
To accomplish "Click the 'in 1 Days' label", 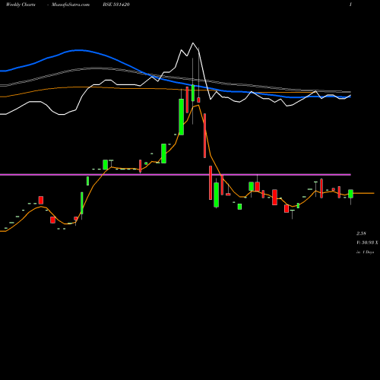I will 365,252.
